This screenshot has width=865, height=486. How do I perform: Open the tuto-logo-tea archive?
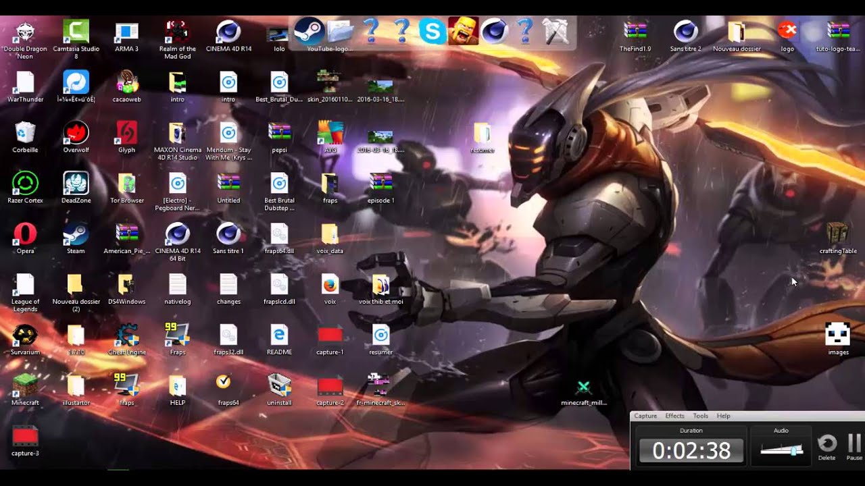[x=838, y=32]
